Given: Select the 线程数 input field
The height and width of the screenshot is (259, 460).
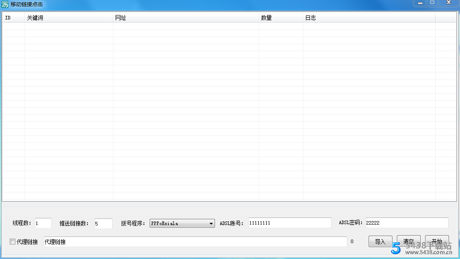Looking at the screenshot, I should point(43,223).
